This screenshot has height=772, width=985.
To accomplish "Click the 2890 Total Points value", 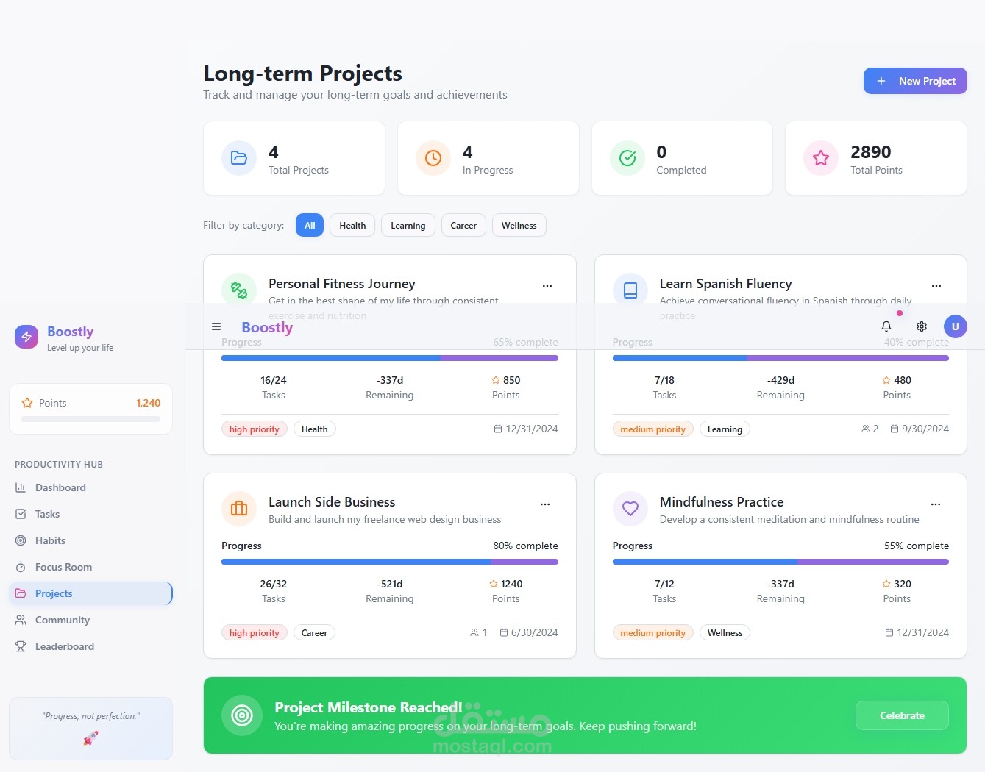I will [x=871, y=152].
